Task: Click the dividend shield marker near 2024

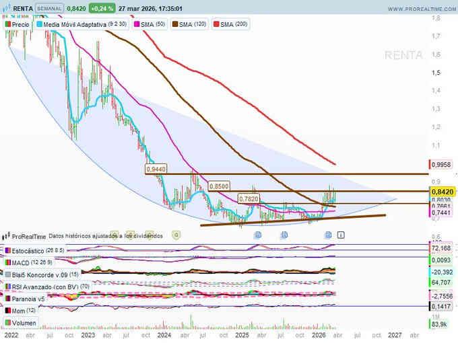Action: 176,235
